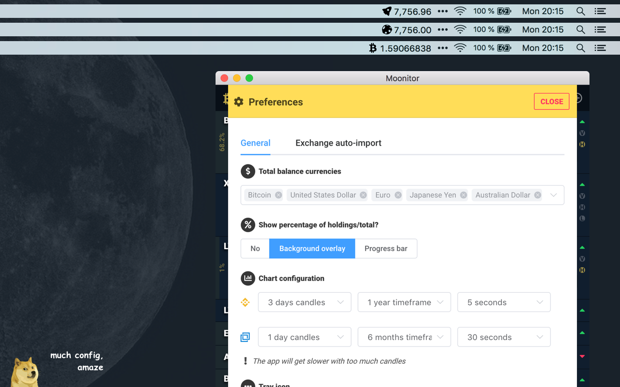Screen dimensions: 620x387
Task: Click the Bitcoin tray icon in menu bar
Action: pos(372,48)
